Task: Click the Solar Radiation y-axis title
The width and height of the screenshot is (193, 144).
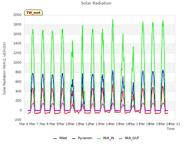Action: click(4, 68)
